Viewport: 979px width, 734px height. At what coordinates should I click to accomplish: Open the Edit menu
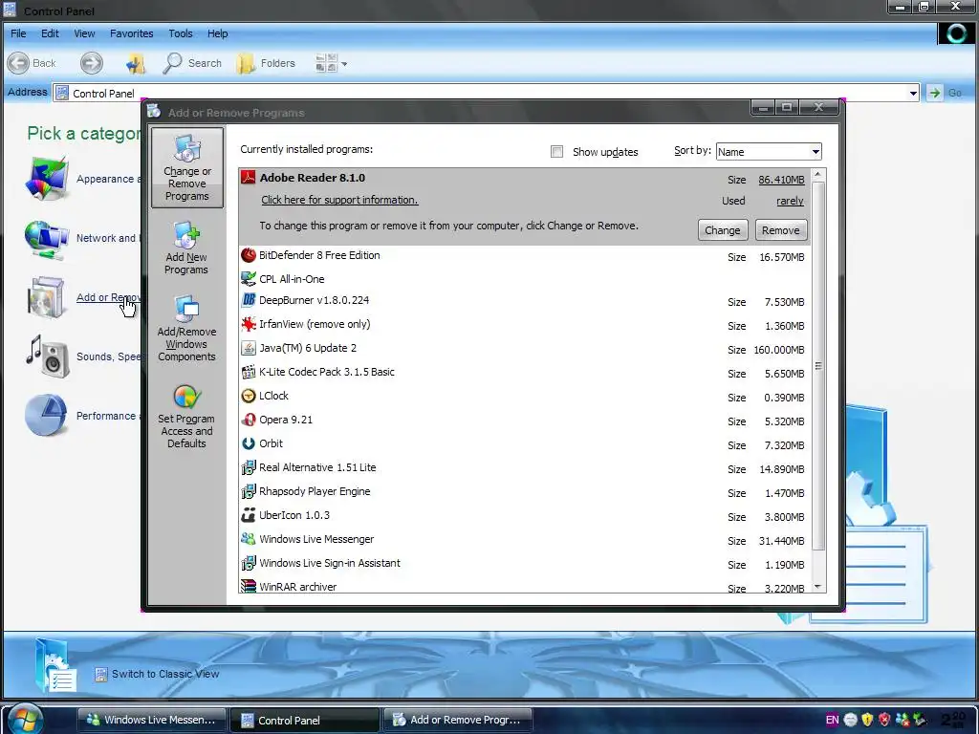click(50, 33)
